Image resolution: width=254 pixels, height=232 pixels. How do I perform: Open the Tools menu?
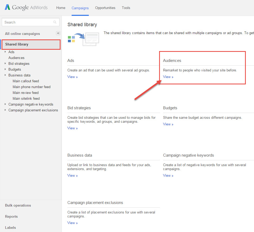(126, 8)
